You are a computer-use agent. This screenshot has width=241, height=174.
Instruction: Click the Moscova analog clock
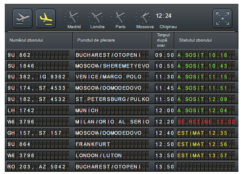coord(143,16)
